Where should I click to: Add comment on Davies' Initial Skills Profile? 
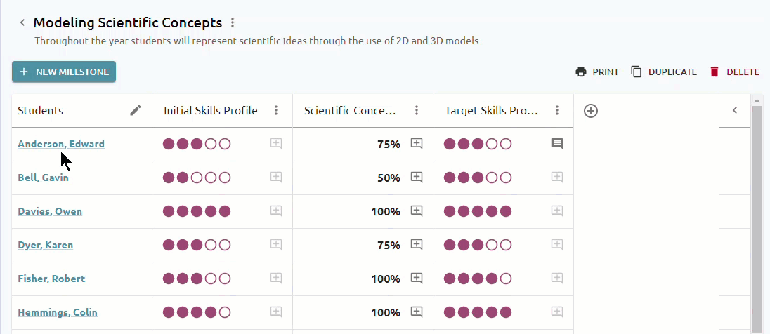pyautogui.click(x=276, y=211)
